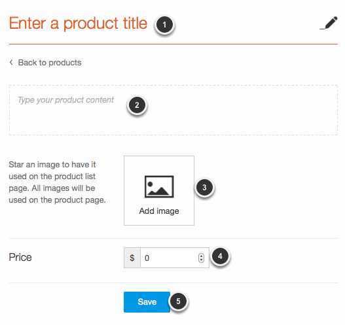Image resolution: width=345 pixels, height=325 pixels.
Task: Click the picture placeholder icon
Action: (x=159, y=186)
